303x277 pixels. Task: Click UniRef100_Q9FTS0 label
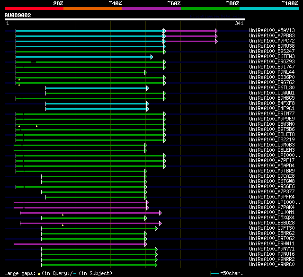[272, 228]
